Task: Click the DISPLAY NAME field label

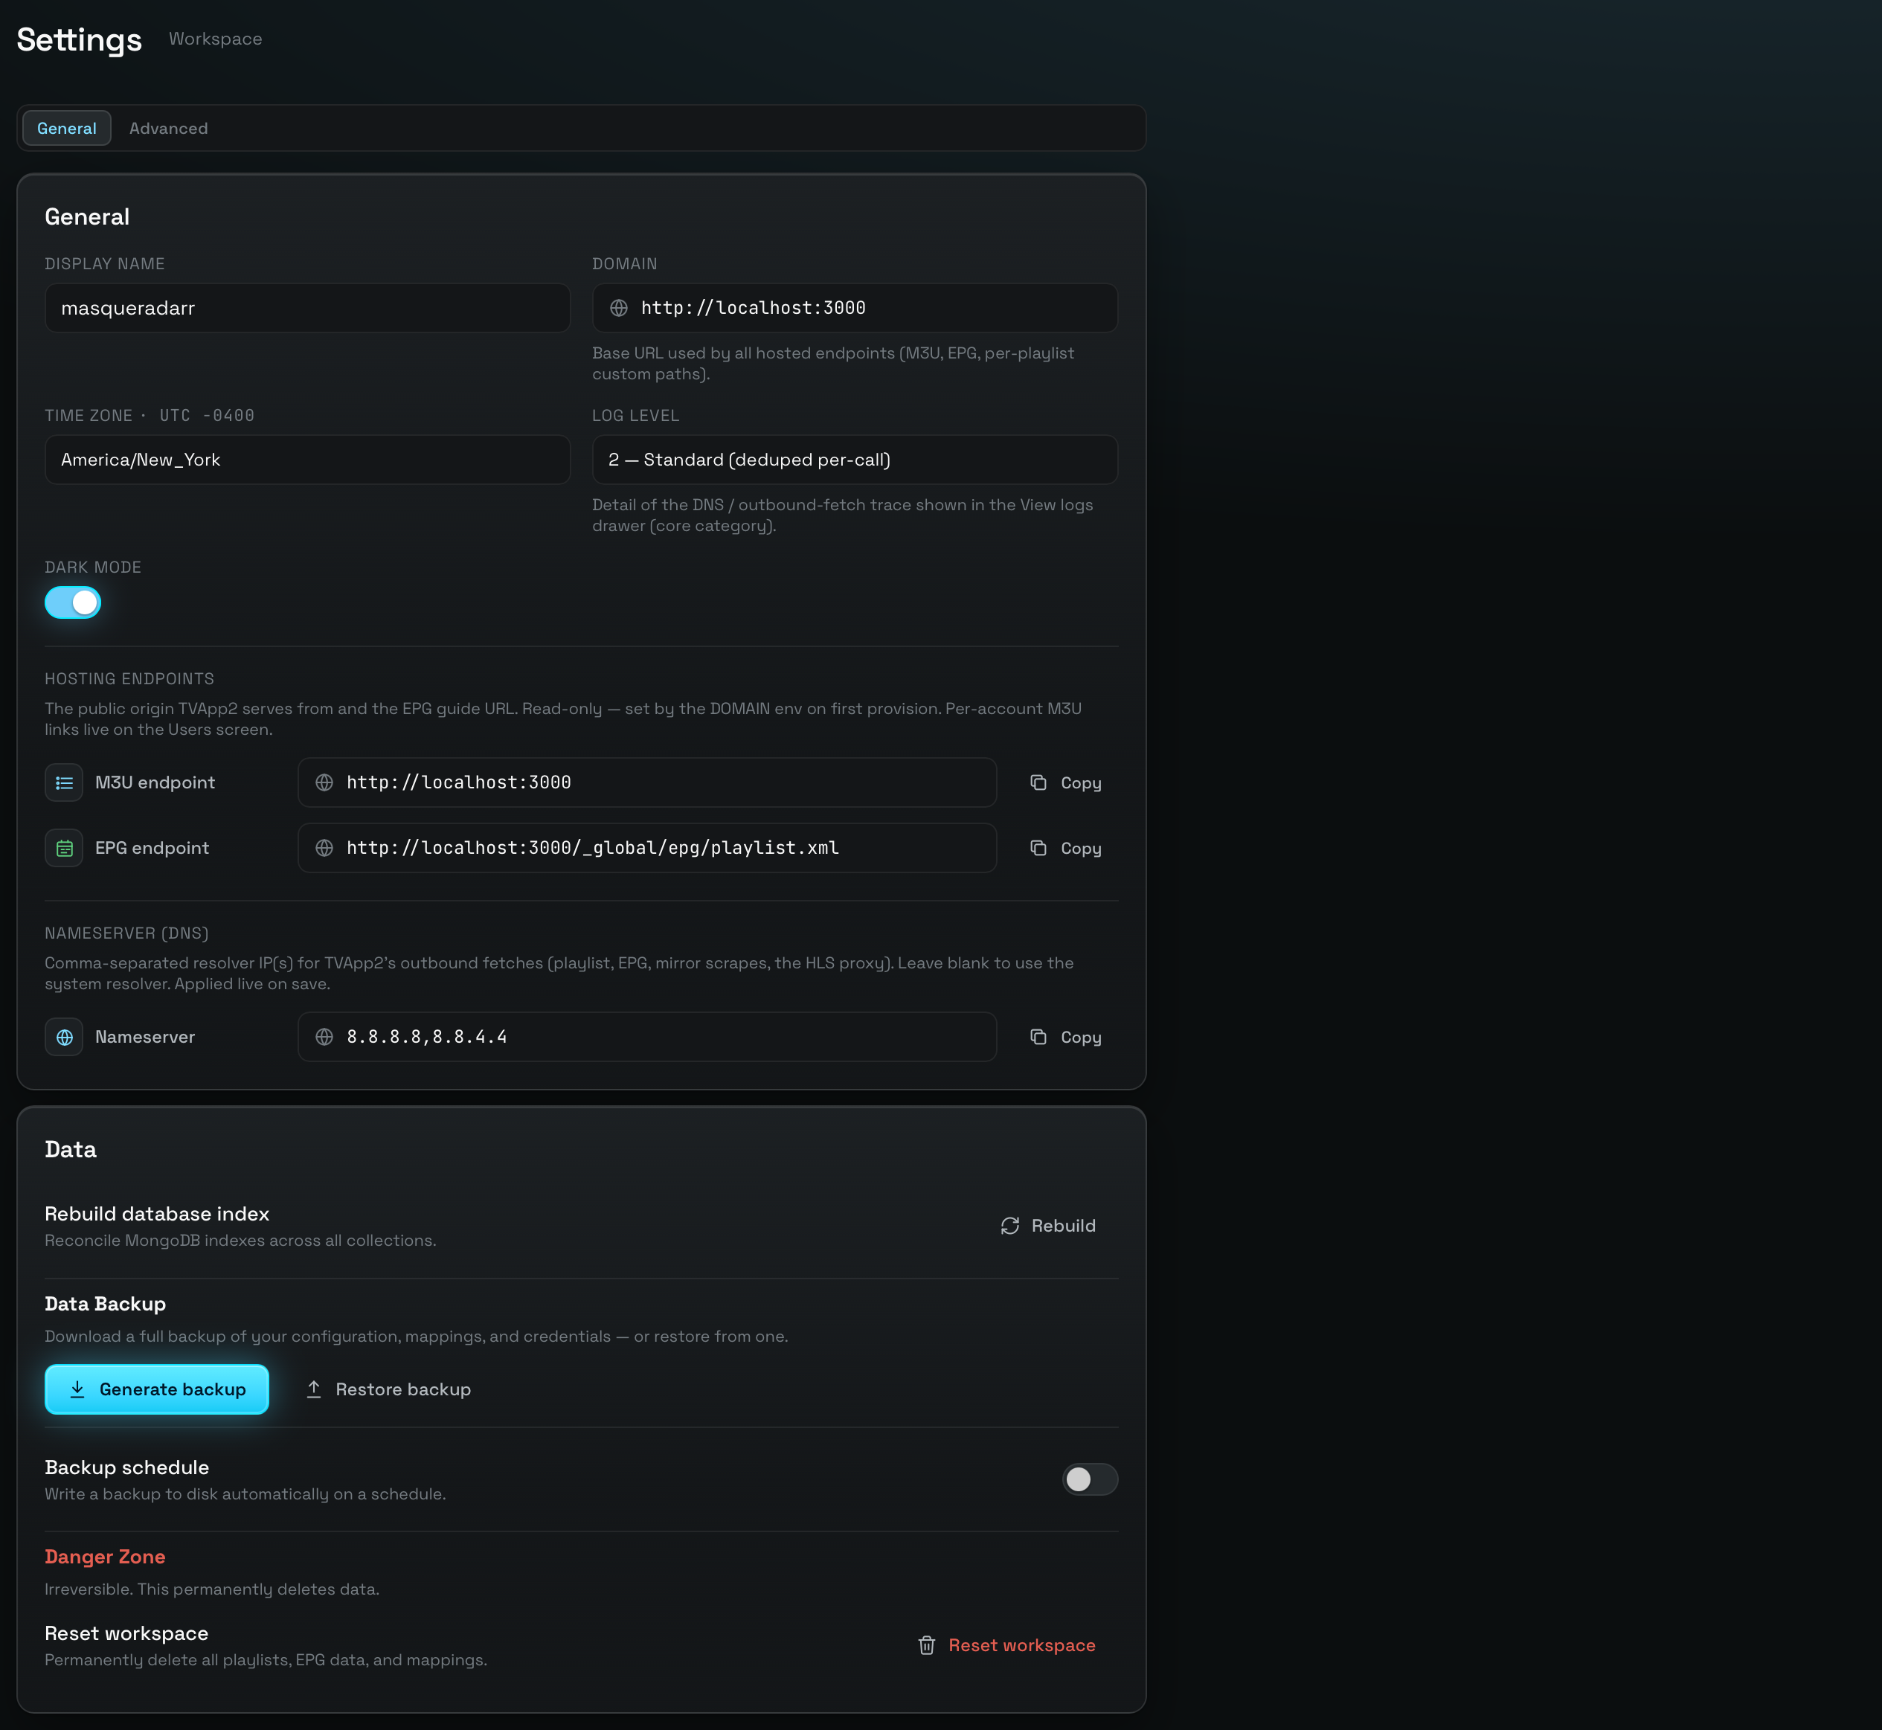Action: 105,264
